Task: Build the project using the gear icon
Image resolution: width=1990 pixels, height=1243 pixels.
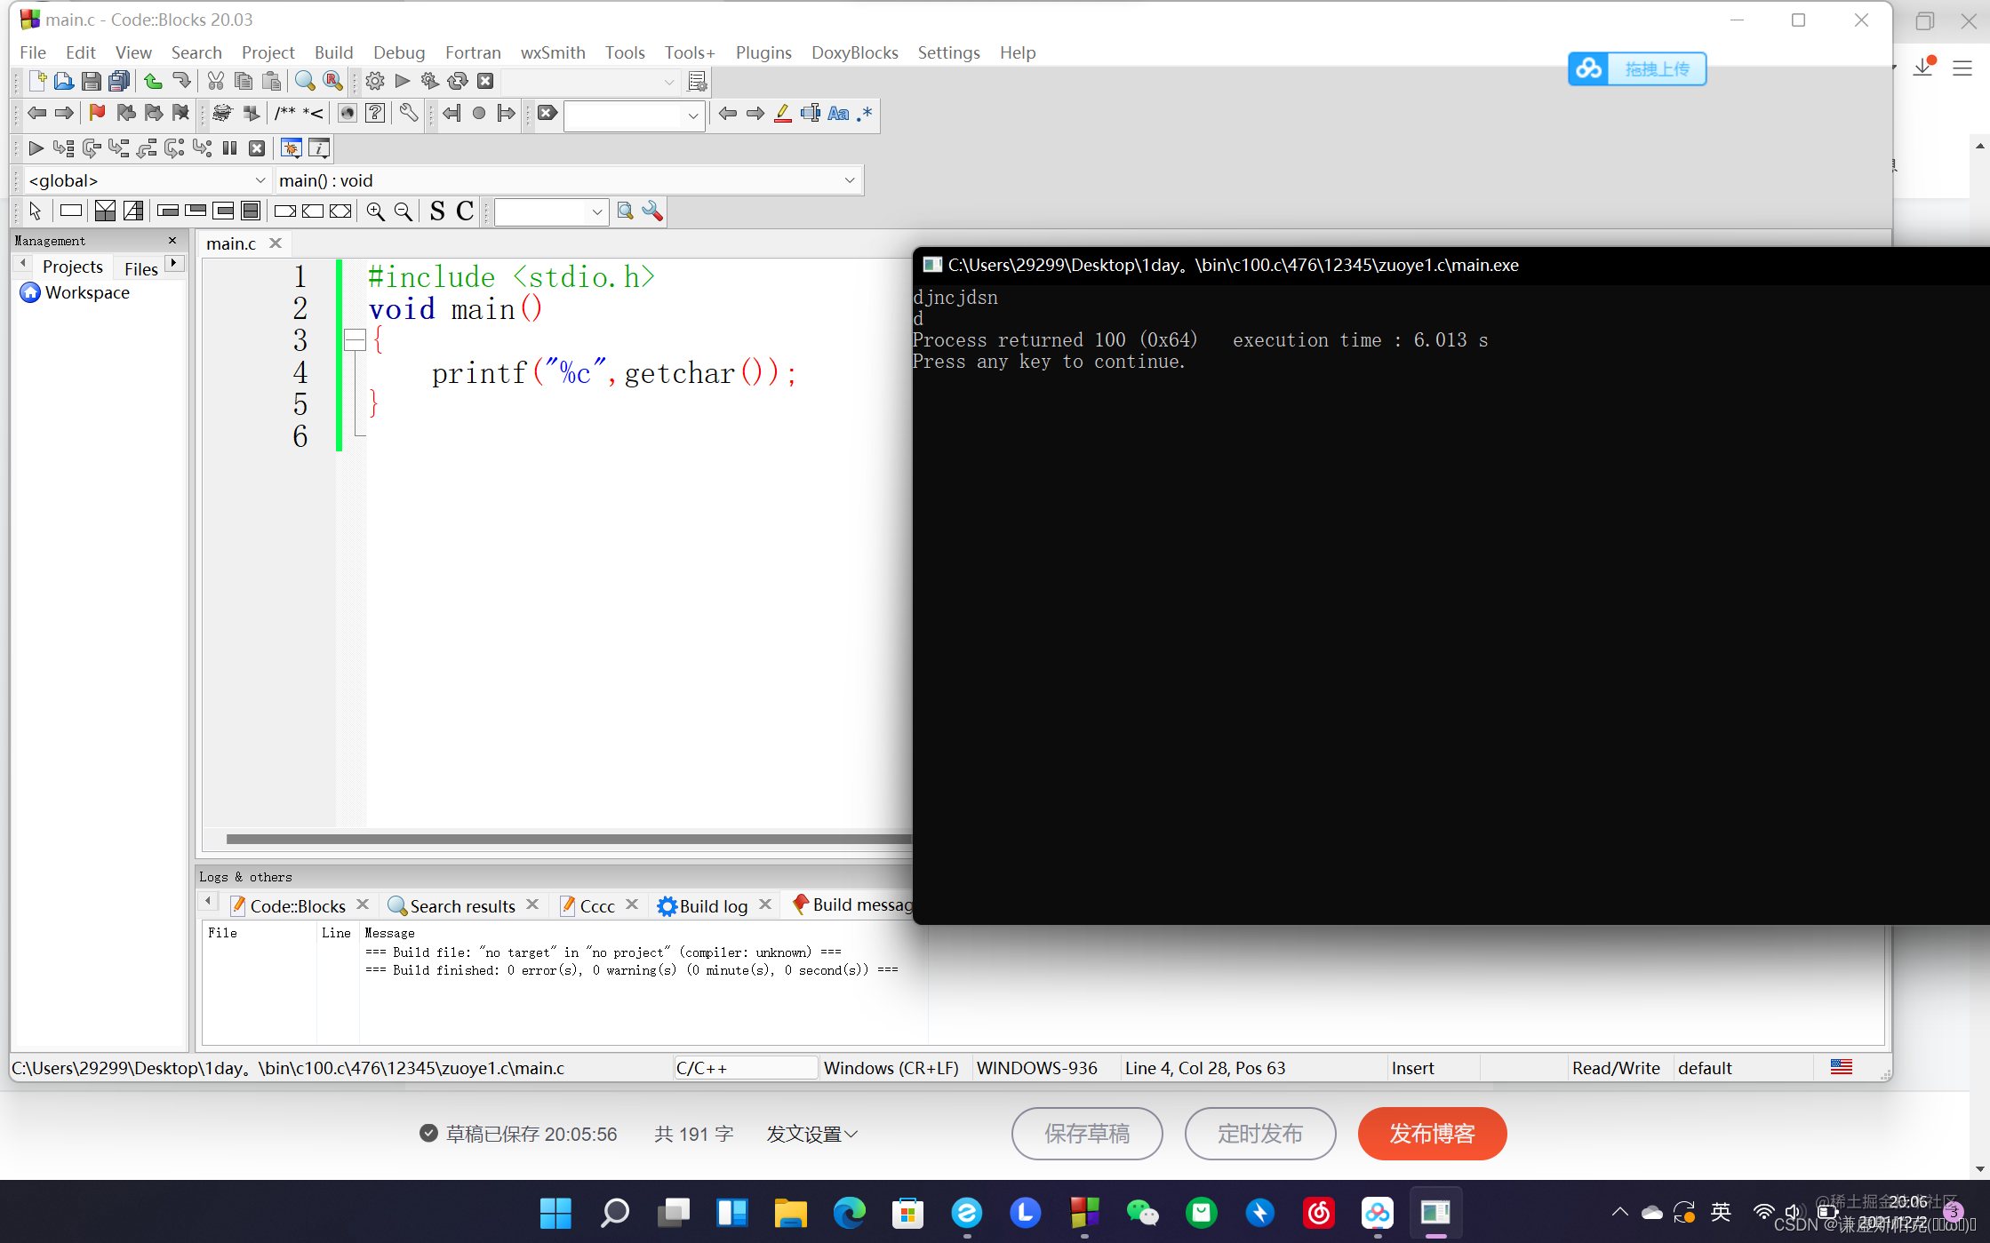Action: 374,81
